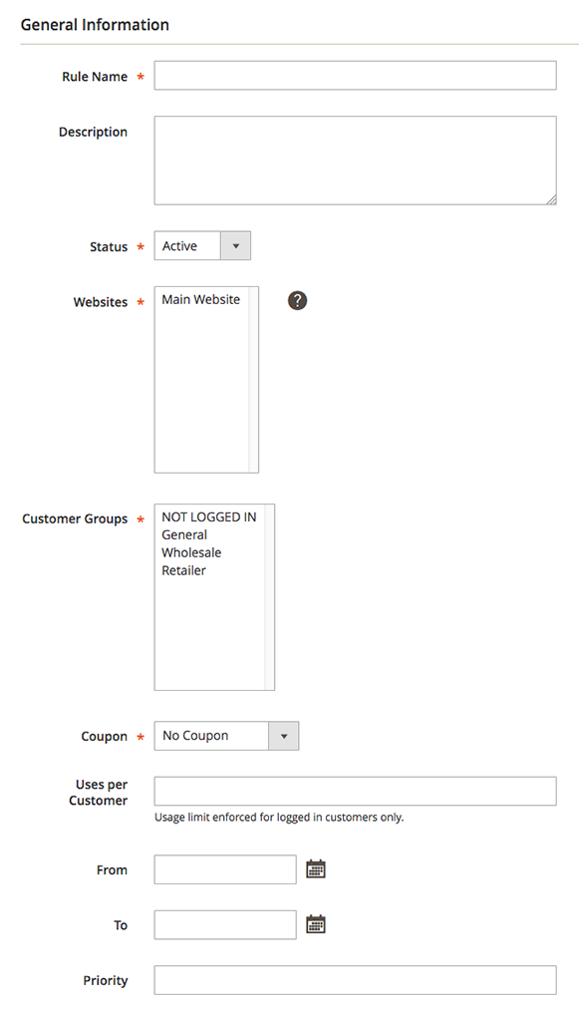Select General customer group option

coord(184,534)
